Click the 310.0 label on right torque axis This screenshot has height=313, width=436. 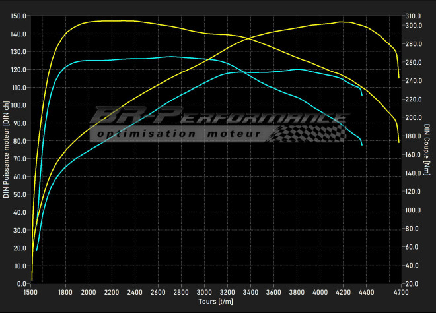coord(413,16)
